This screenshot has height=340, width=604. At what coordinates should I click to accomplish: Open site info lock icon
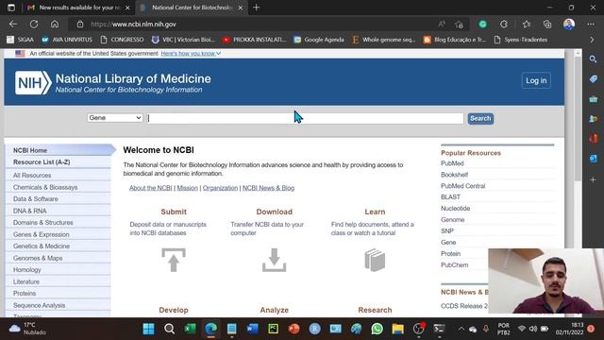pos(79,25)
